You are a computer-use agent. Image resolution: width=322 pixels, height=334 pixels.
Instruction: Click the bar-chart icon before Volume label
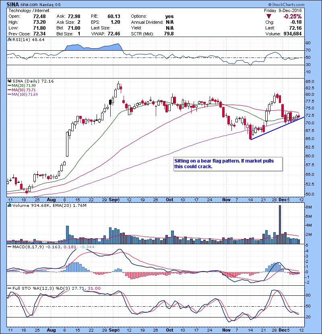tap(9, 205)
